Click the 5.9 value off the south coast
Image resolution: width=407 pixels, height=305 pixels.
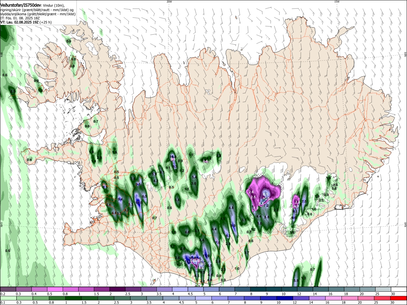click(x=296, y=281)
